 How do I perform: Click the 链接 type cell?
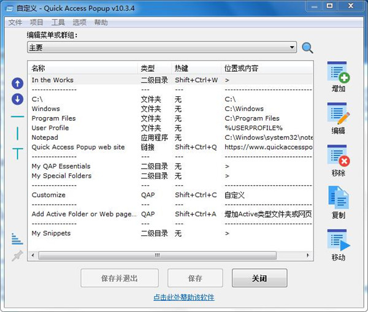pyautogui.click(x=148, y=147)
